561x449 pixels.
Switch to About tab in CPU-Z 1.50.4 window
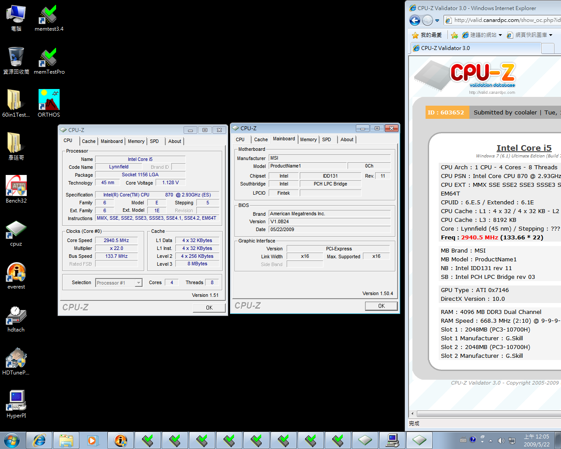click(347, 139)
